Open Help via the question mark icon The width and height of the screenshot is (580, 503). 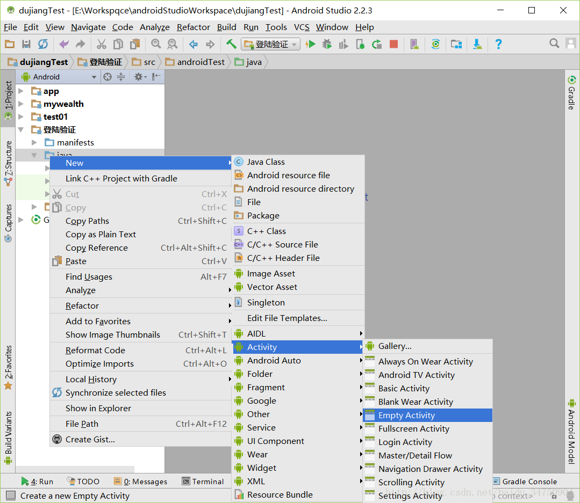click(498, 44)
